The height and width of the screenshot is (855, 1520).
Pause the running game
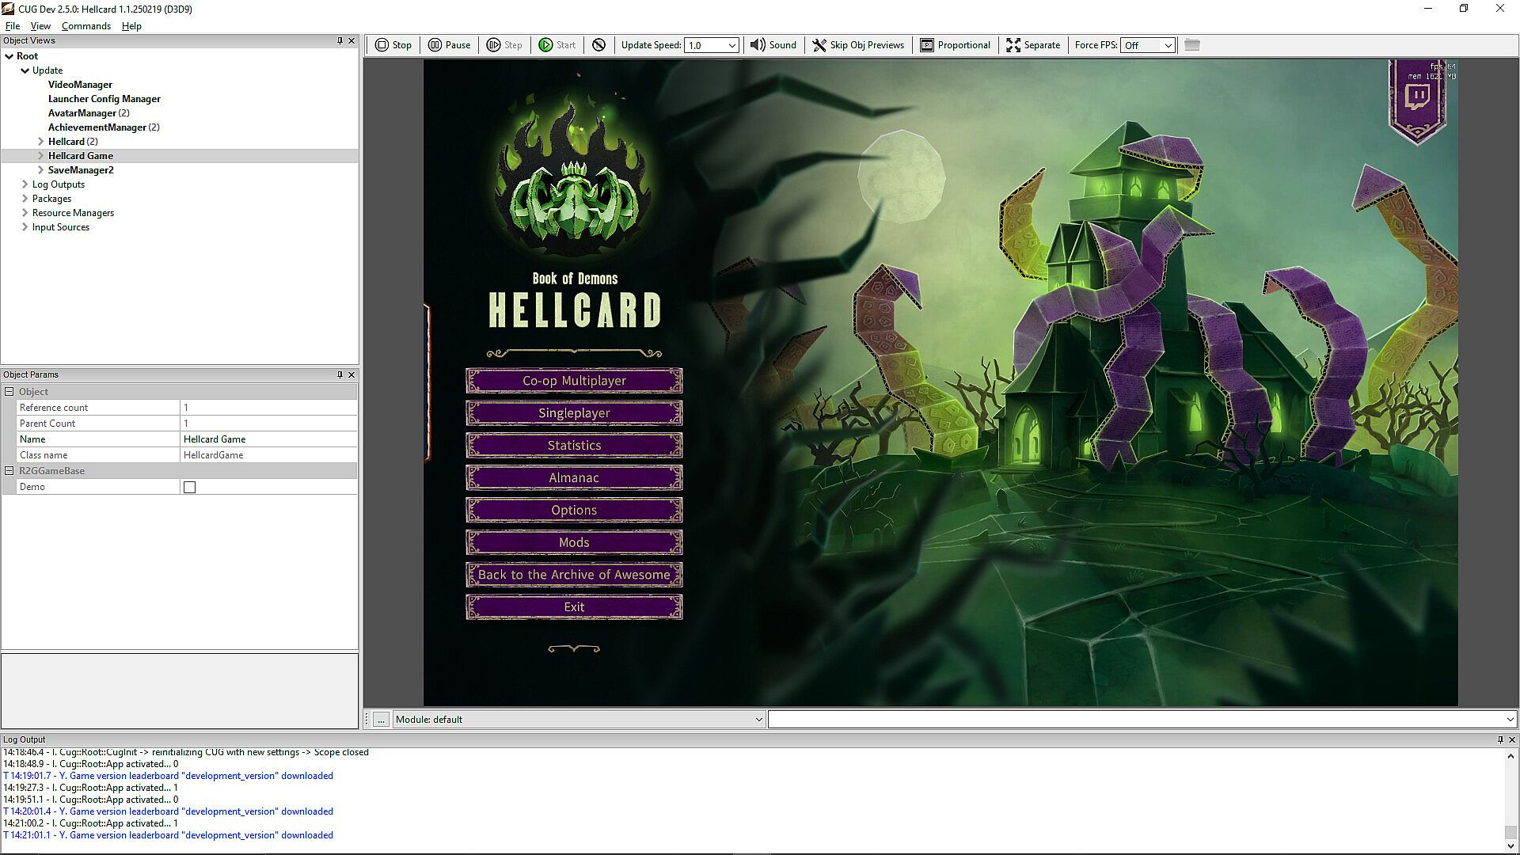tap(450, 45)
